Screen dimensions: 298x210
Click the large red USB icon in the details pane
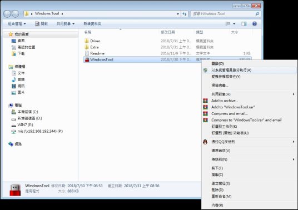[x=15, y=189]
